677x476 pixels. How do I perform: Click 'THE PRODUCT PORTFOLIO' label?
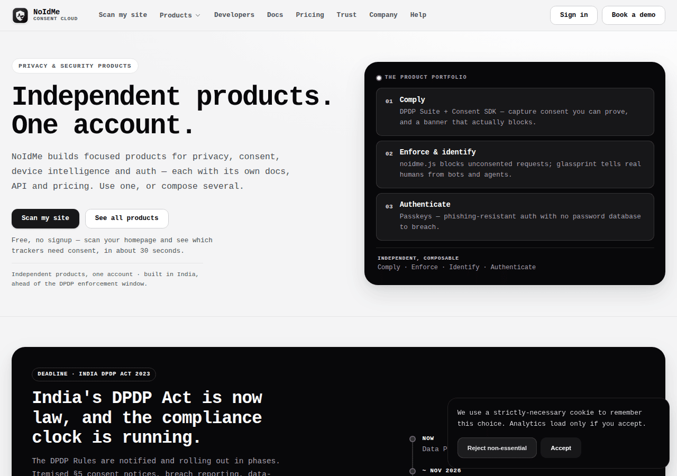426,77
